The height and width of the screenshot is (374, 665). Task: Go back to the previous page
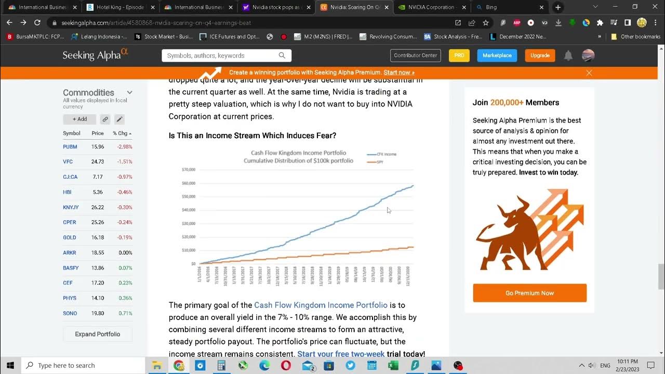coord(9,23)
